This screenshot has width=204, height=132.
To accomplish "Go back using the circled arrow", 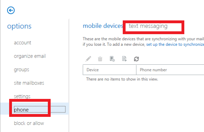I will pyautogui.click(x=11, y=10).
